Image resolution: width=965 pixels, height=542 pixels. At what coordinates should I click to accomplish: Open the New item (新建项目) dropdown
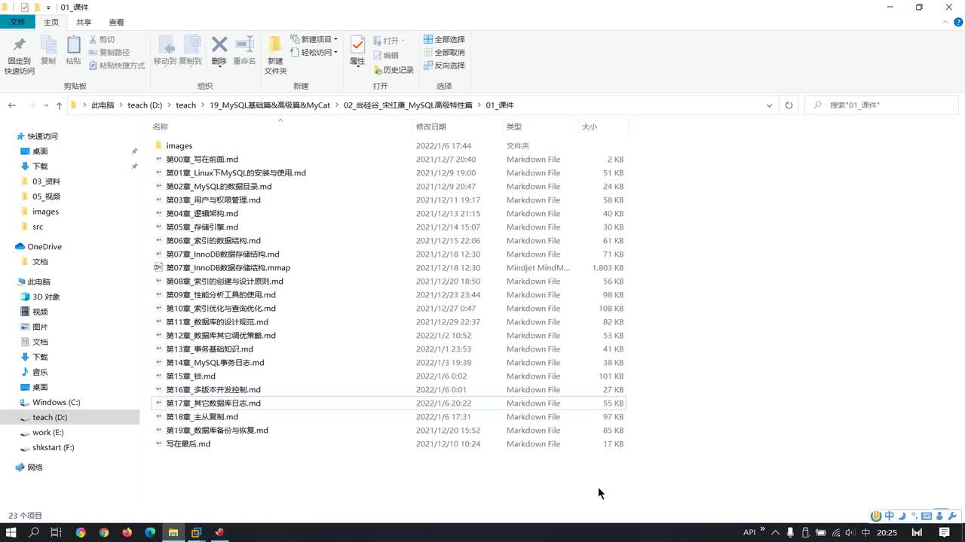(x=314, y=39)
